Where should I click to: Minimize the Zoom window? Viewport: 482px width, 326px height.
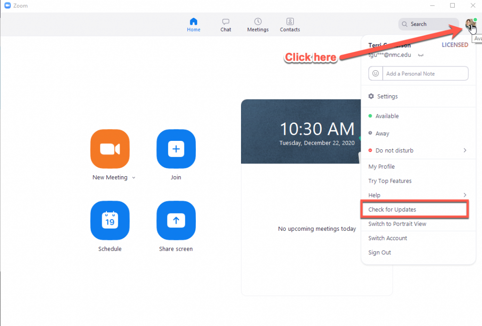432,6
